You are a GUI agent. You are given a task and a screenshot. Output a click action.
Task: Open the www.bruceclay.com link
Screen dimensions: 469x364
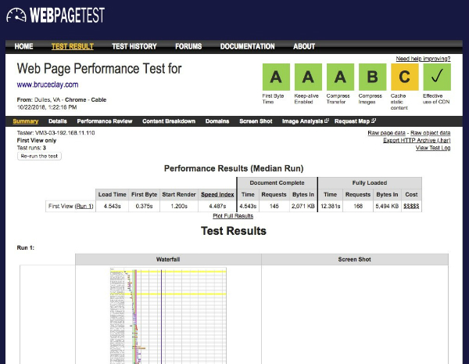[x=48, y=85]
